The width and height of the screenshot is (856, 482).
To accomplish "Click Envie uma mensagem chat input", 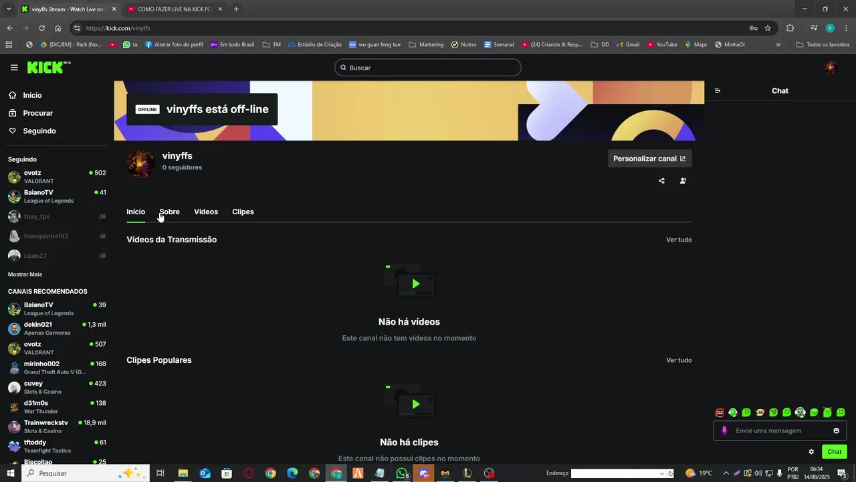I will pos(780,430).
